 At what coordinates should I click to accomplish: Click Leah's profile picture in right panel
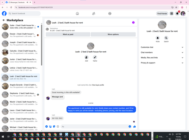(x=162, y=25)
